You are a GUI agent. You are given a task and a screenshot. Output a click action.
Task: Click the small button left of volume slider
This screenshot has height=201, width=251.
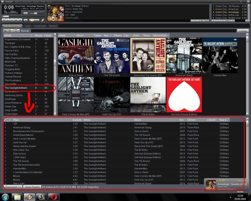(x=26, y=13)
